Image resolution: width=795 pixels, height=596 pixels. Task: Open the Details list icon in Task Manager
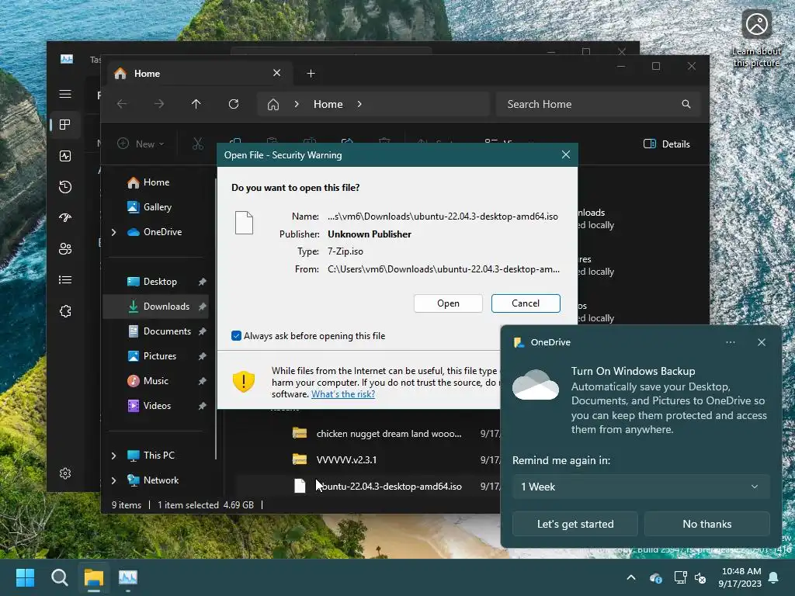(65, 279)
